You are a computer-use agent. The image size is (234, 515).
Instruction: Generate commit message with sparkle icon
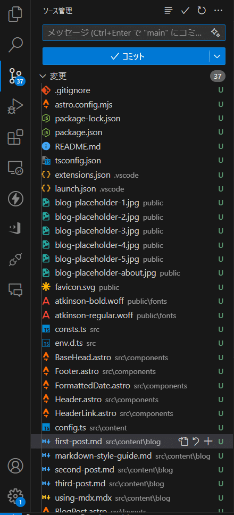click(x=215, y=32)
